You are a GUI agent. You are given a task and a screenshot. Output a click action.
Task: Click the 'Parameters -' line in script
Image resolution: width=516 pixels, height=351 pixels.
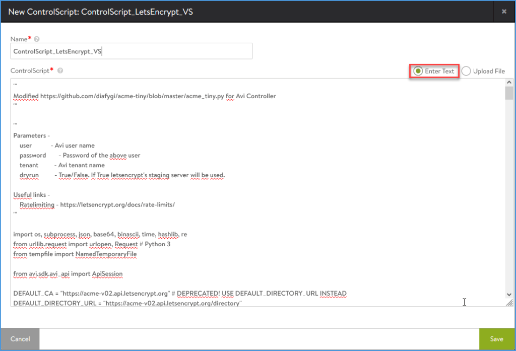[x=32, y=135]
